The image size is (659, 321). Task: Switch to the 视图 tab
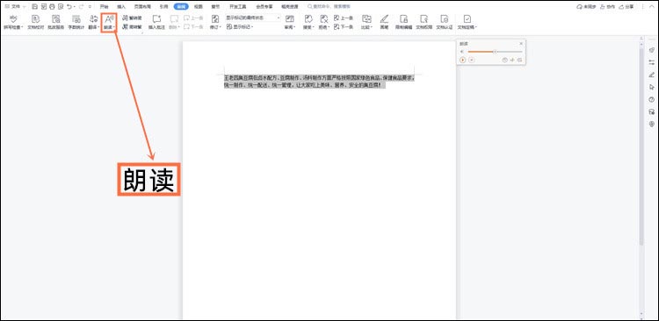(x=199, y=7)
